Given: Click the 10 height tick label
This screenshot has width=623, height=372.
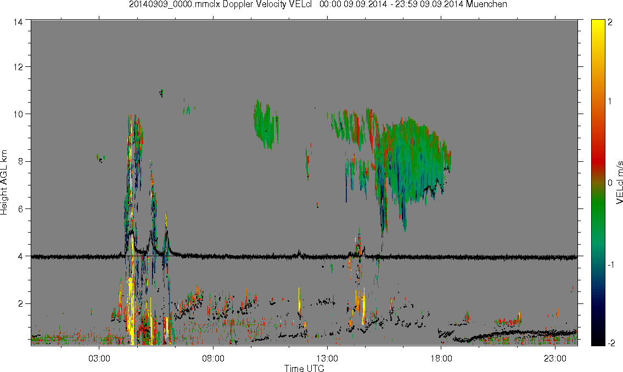Looking at the screenshot, I should pyautogui.click(x=18, y=114).
